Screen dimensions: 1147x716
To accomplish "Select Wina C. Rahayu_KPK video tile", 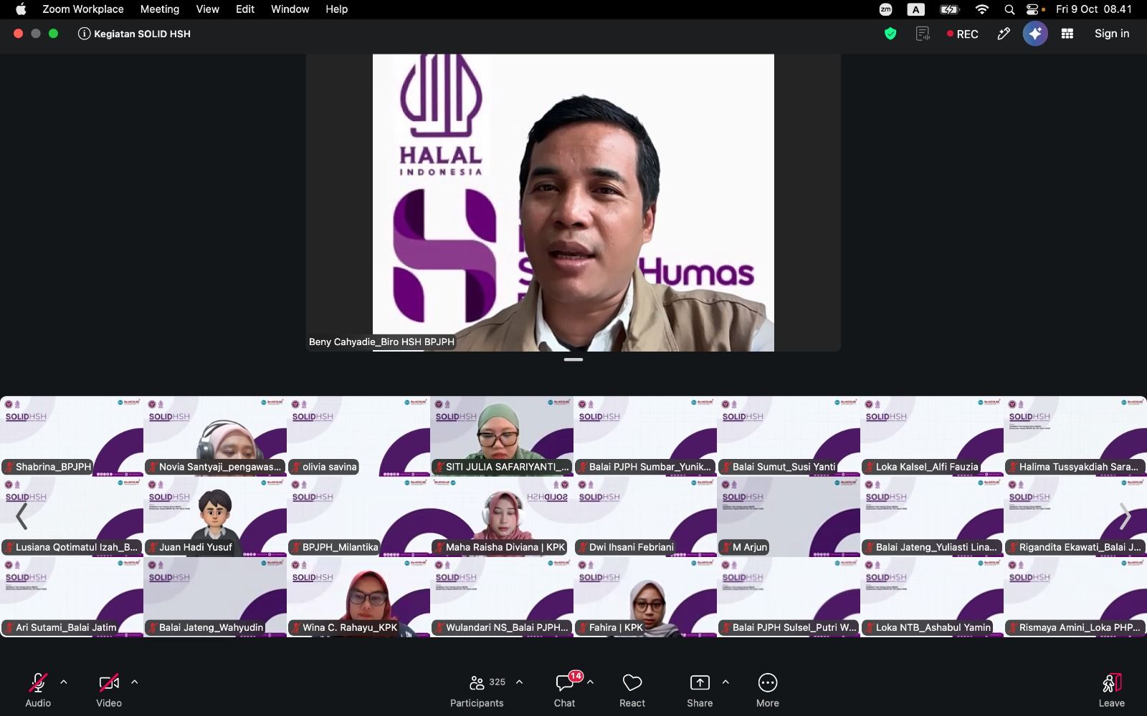I will (x=358, y=596).
